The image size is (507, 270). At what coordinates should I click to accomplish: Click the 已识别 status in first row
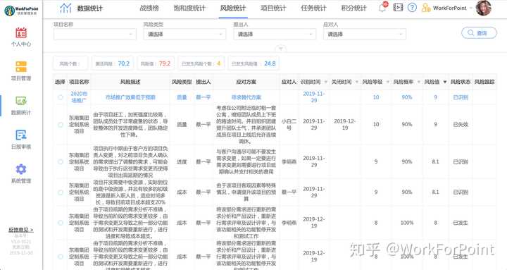pyautogui.click(x=461, y=97)
